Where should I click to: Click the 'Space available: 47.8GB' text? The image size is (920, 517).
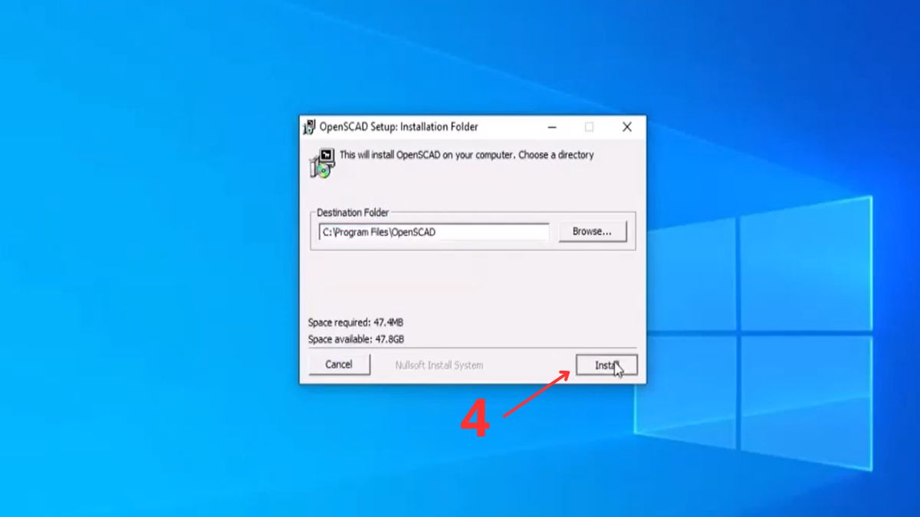pos(356,339)
